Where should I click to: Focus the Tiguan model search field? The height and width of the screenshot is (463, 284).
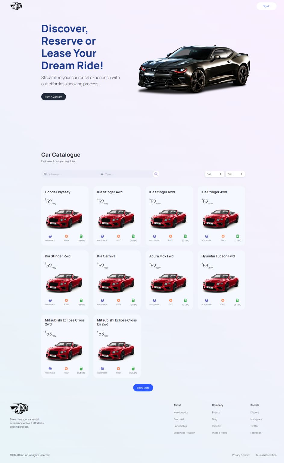pos(128,174)
